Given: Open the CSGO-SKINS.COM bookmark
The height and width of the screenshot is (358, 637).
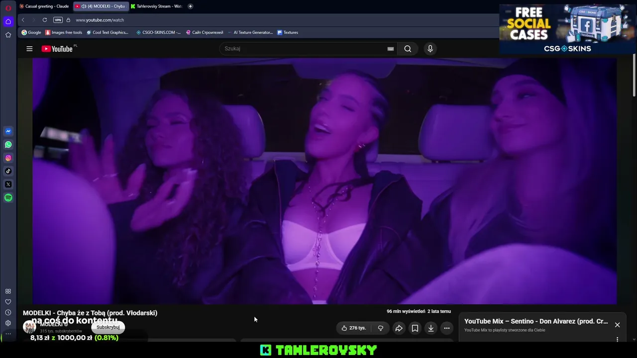Looking at the screenshot, I should [158, 32].
